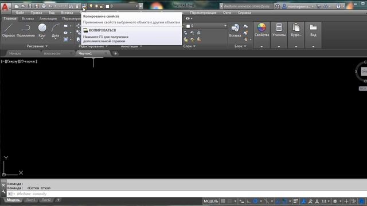
Task: Switch to the Начало document tab
Action: 15,53
